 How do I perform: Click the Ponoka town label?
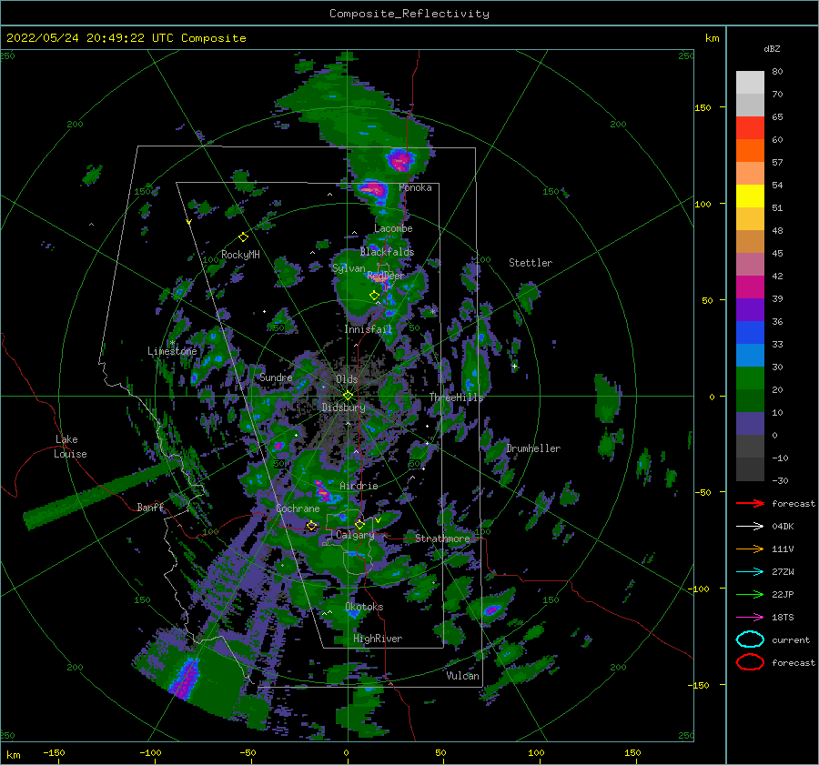point(415,187)
